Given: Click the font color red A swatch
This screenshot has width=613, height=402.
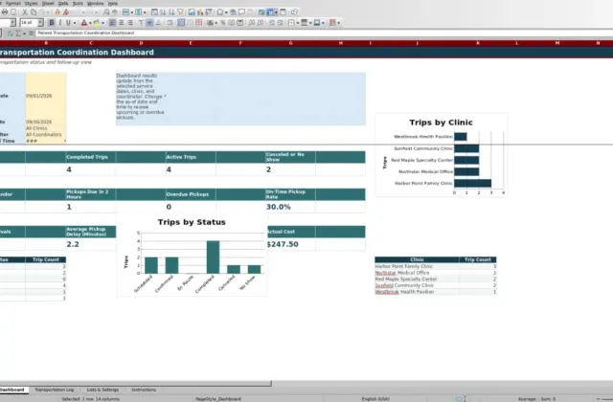Looking at the screenshot, I should pyautogui.click(x=84, y=23).
